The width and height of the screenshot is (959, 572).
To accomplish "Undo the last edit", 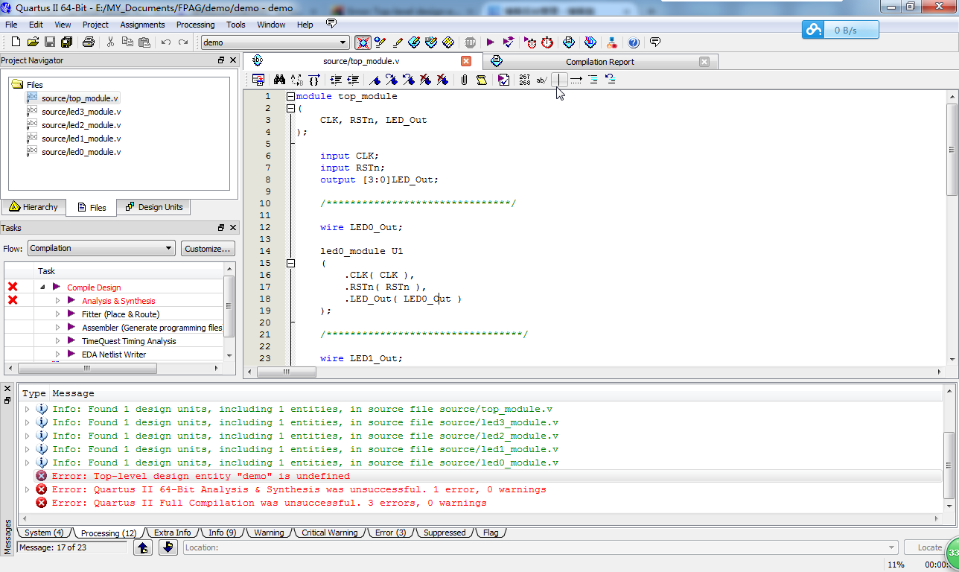I will coord(167,42).
